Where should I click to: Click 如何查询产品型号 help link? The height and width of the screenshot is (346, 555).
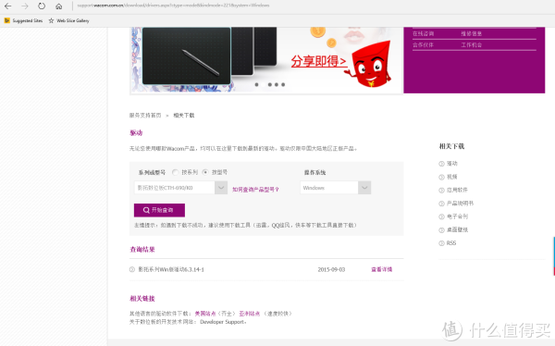pyautogui.click(x=255, y=190)
